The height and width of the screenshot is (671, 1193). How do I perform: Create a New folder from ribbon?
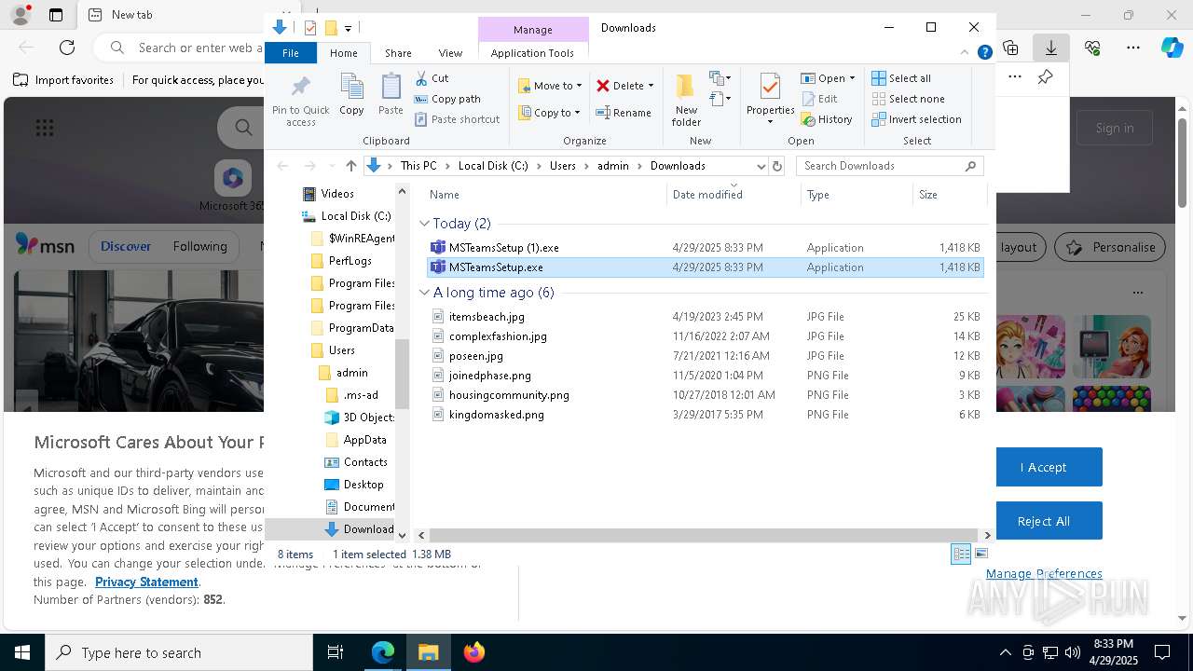click(x=686, y=100)
